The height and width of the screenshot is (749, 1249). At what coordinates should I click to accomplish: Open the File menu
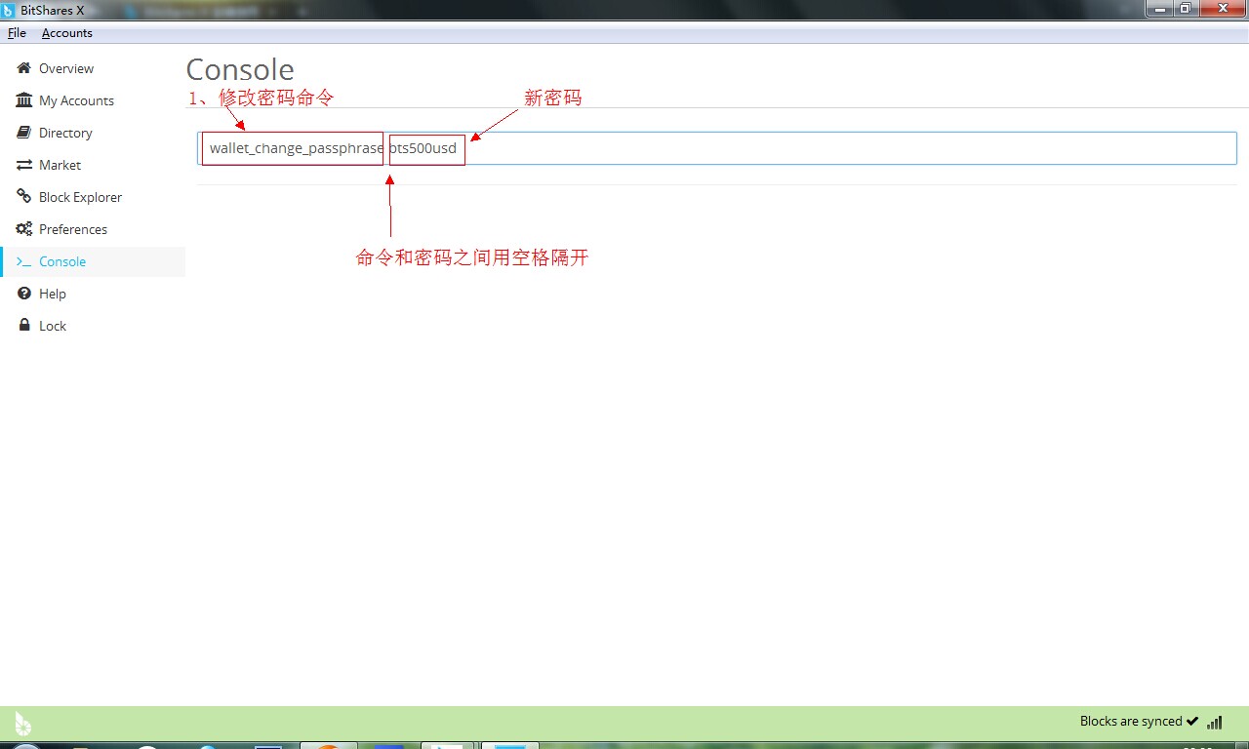point(17,33)
